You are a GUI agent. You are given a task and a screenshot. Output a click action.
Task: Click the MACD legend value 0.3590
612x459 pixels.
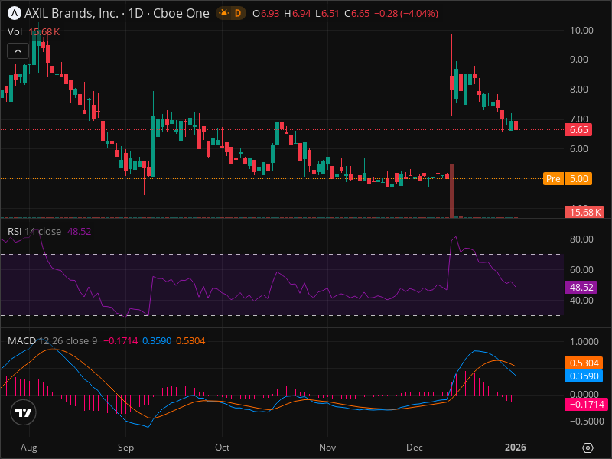(157, 340)
